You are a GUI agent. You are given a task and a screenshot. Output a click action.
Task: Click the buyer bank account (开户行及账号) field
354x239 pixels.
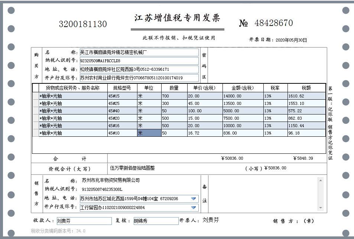pos(139,78)
